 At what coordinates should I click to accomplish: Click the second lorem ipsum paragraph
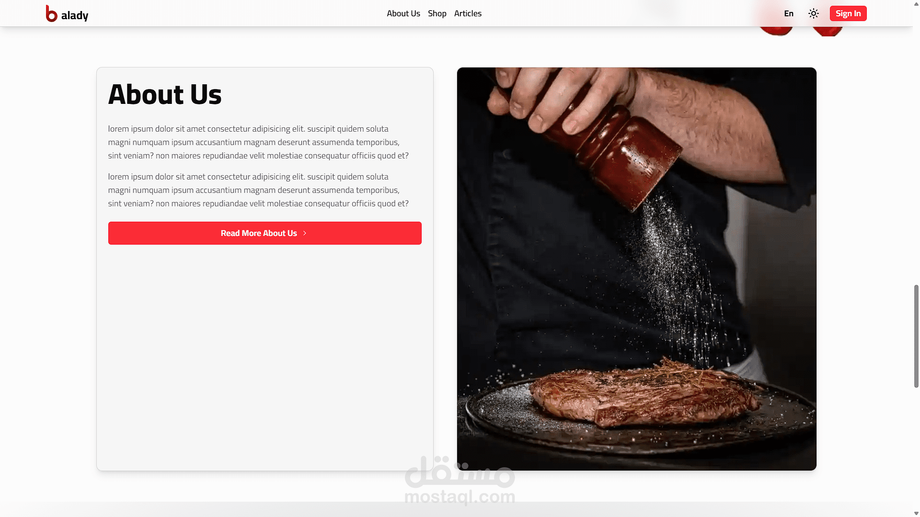tap(258, 190)
